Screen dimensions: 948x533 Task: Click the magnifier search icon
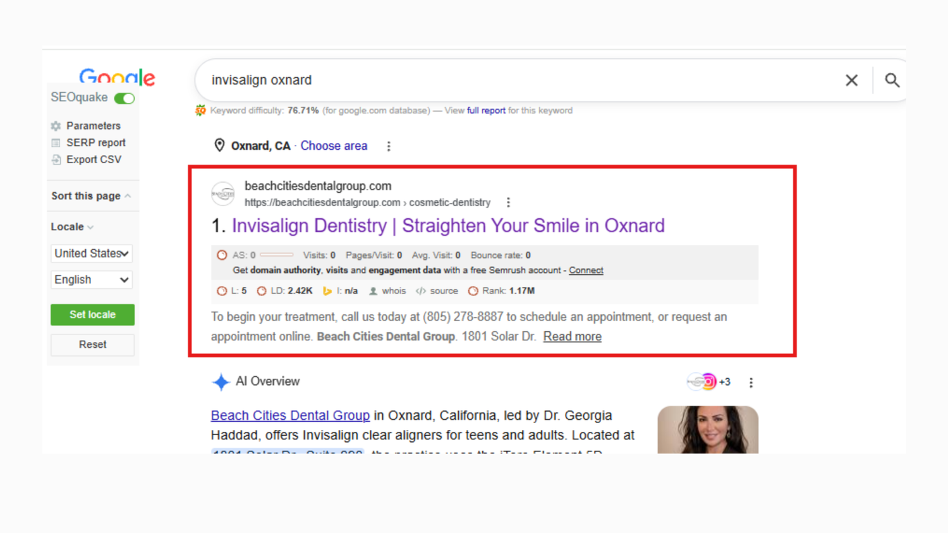pos(892,80)
